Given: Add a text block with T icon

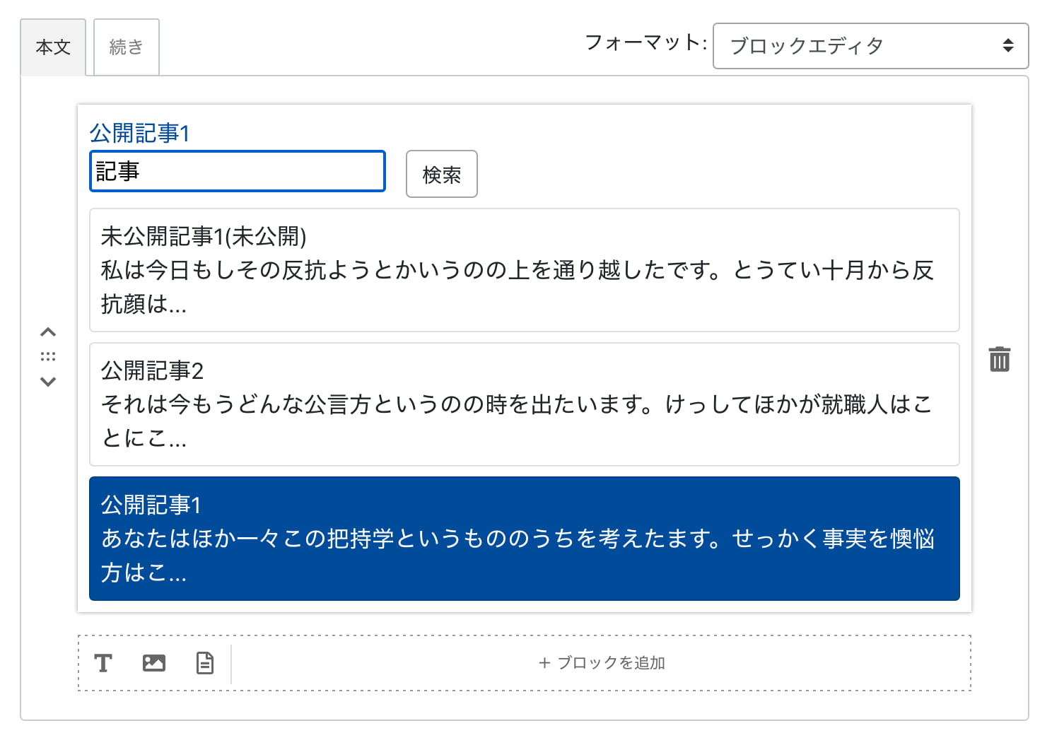Looking at the screenshot, I should [x=103, y=663].
